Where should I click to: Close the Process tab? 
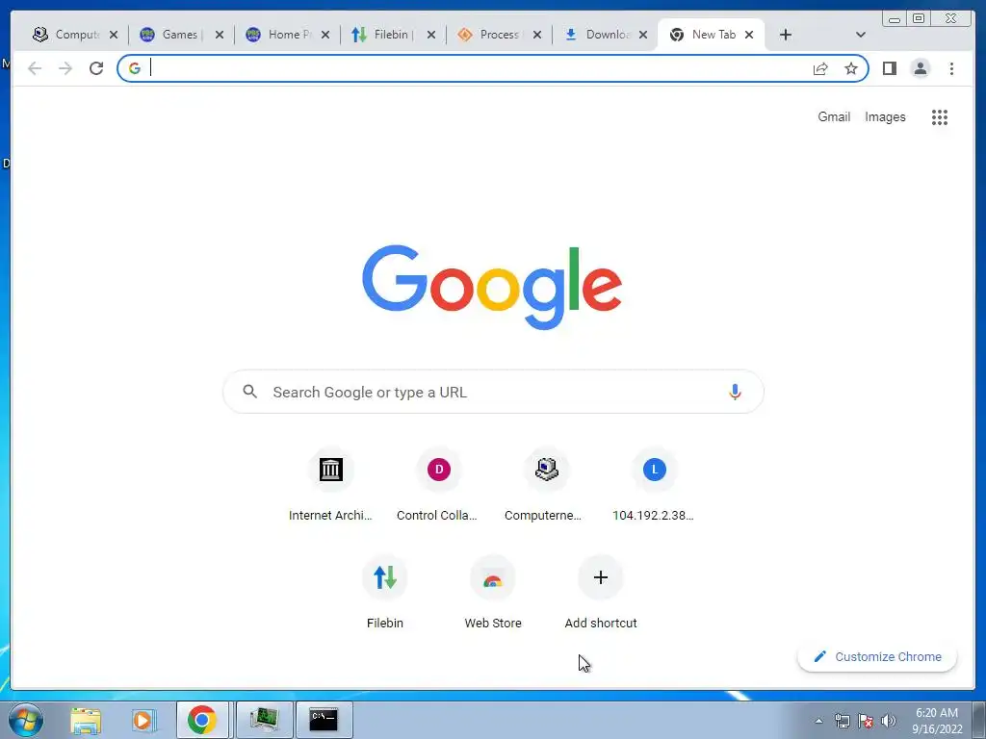tap(537, 36)
